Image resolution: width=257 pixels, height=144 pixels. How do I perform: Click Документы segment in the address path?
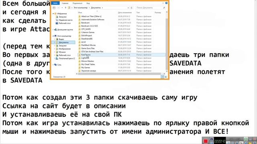(96, 8)
